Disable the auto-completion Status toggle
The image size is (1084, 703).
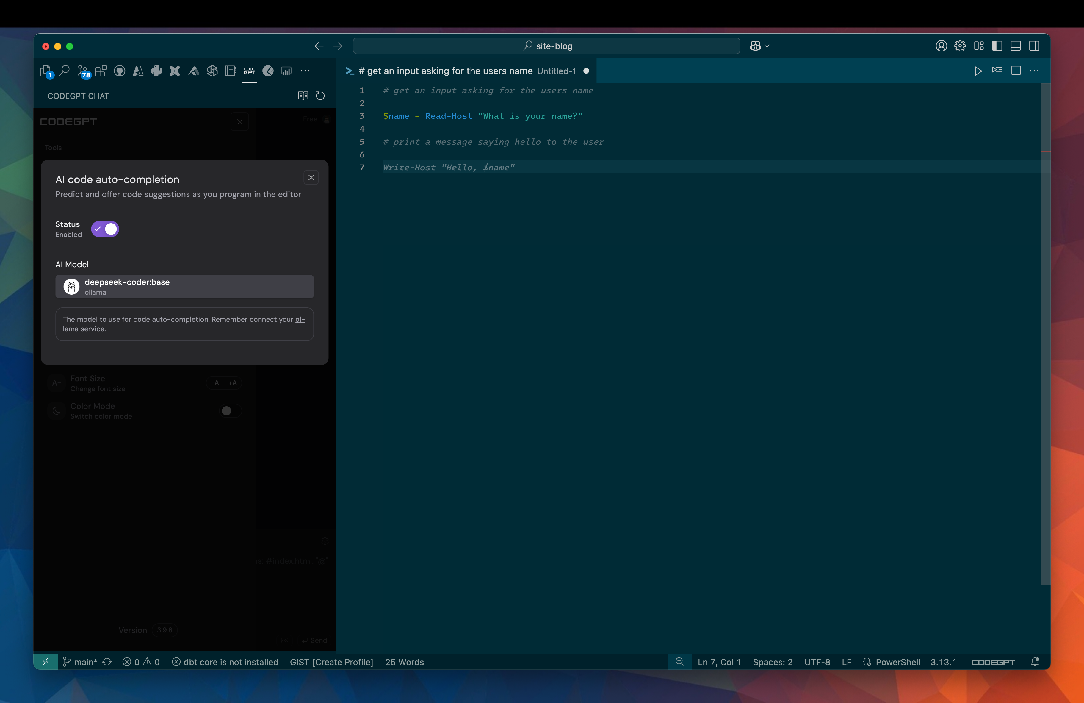coord(105,229)
